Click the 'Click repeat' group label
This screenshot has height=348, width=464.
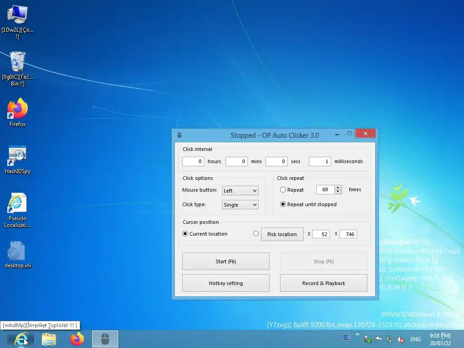pyautogui.click(x=290, y=178)
